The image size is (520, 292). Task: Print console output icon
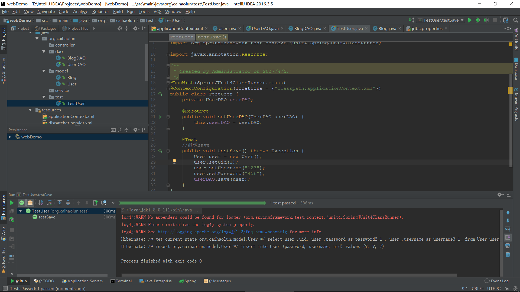click(x=508, y=246)
